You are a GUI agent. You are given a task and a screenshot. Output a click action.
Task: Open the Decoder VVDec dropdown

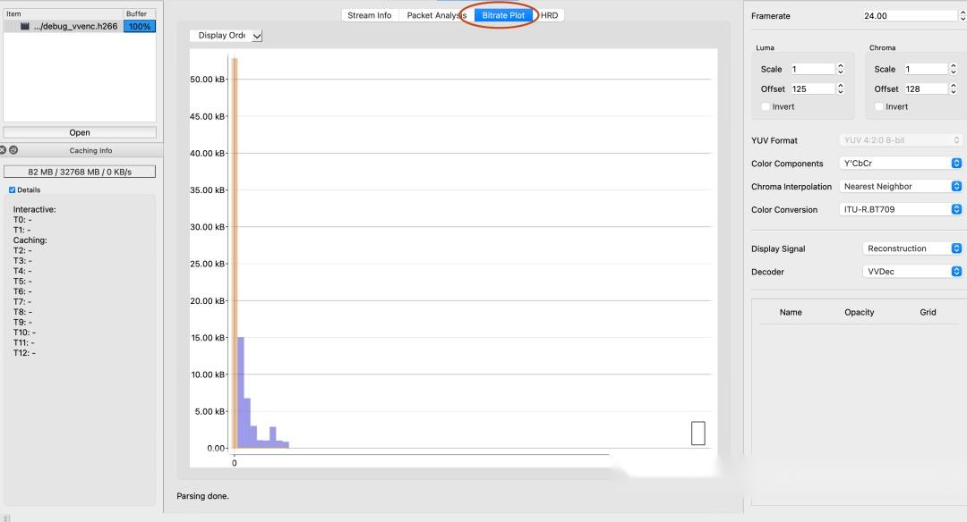pos(912,272)
